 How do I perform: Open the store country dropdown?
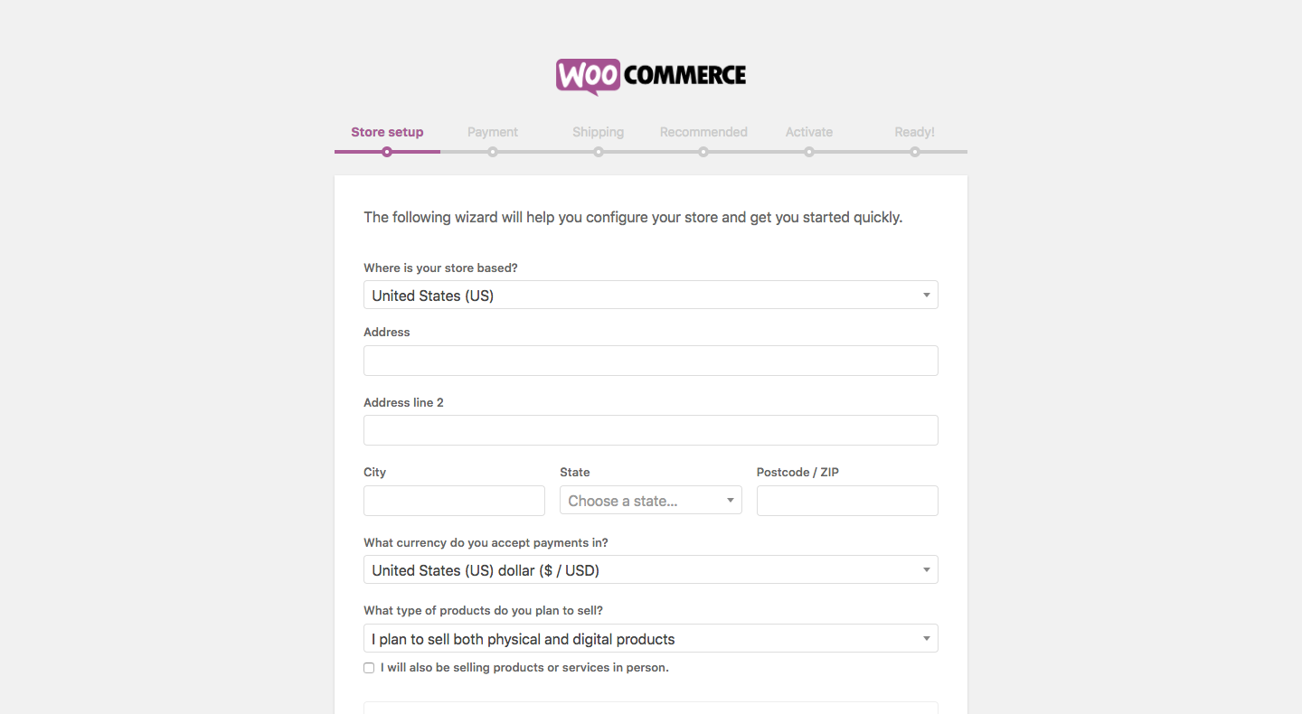click(x=651, y=295)
